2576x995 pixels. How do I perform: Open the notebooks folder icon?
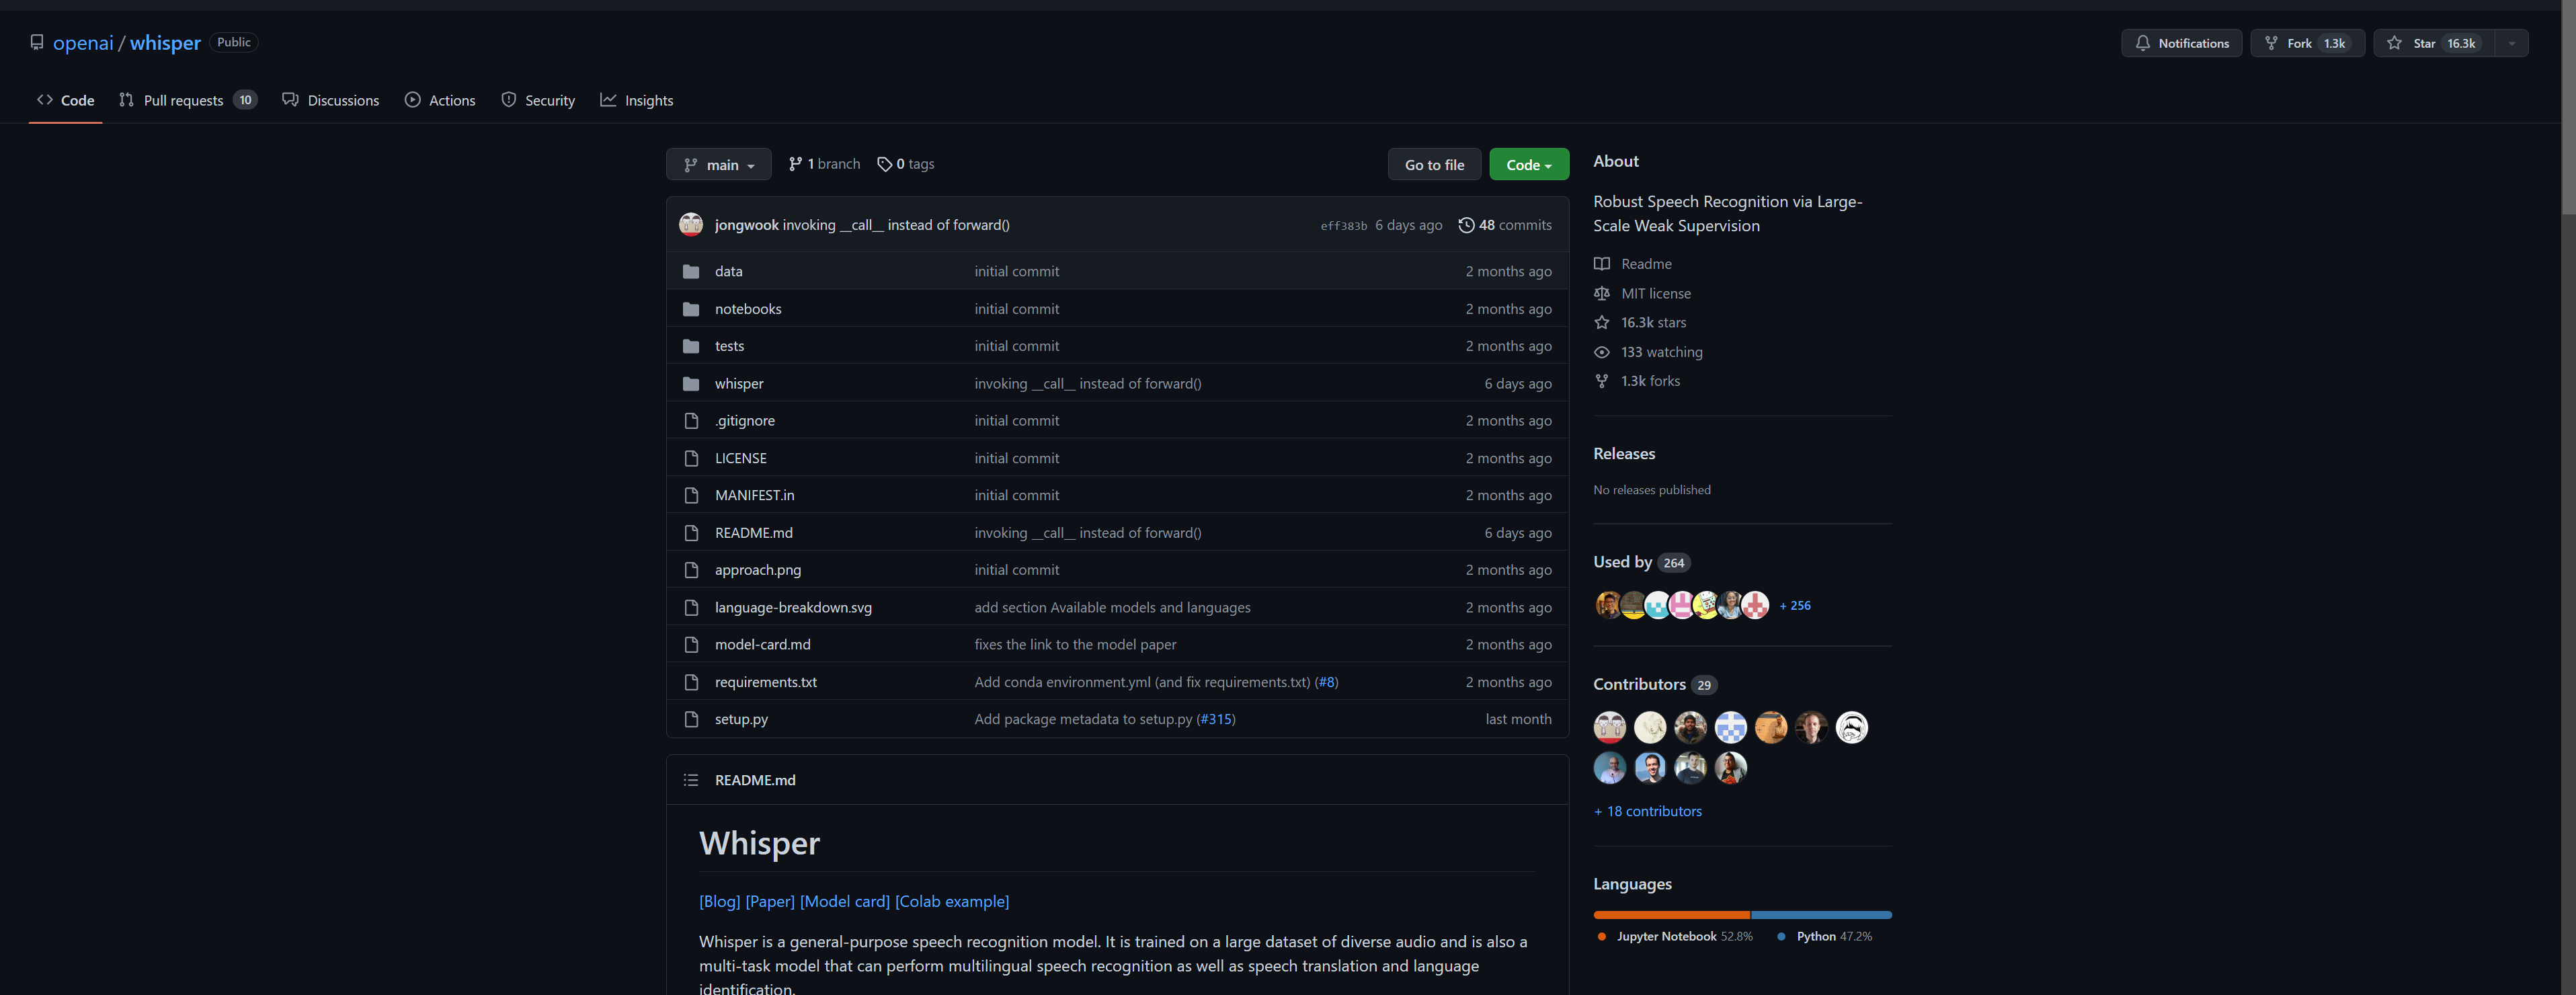click(690, 309)
